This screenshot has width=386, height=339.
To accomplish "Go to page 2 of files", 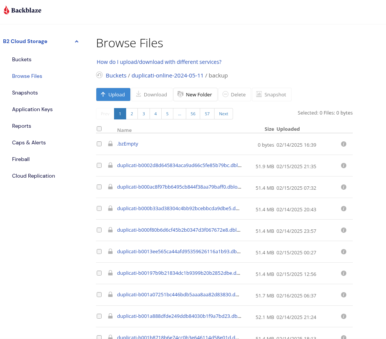I will pos(132,114).
